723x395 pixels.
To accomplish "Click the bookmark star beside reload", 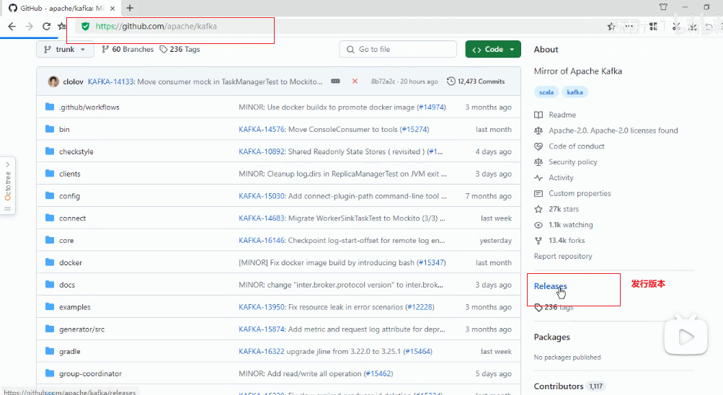I will [62, 26].
